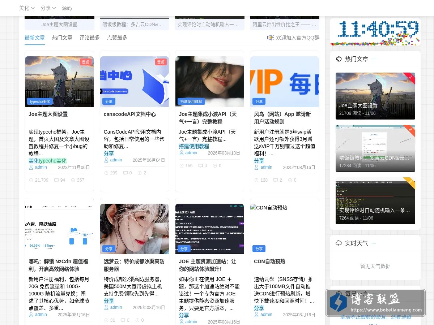Click comment icon on 小渡API card
This screenshot has width=434, height=325.
pos(201,166)
